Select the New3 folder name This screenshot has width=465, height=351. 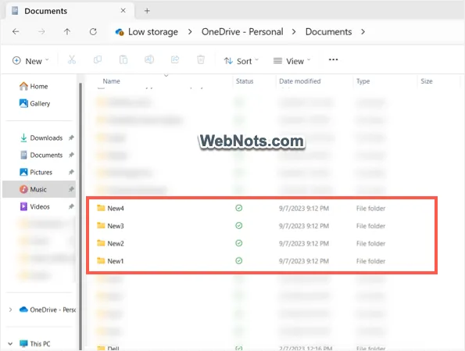[x=116, y=226]
